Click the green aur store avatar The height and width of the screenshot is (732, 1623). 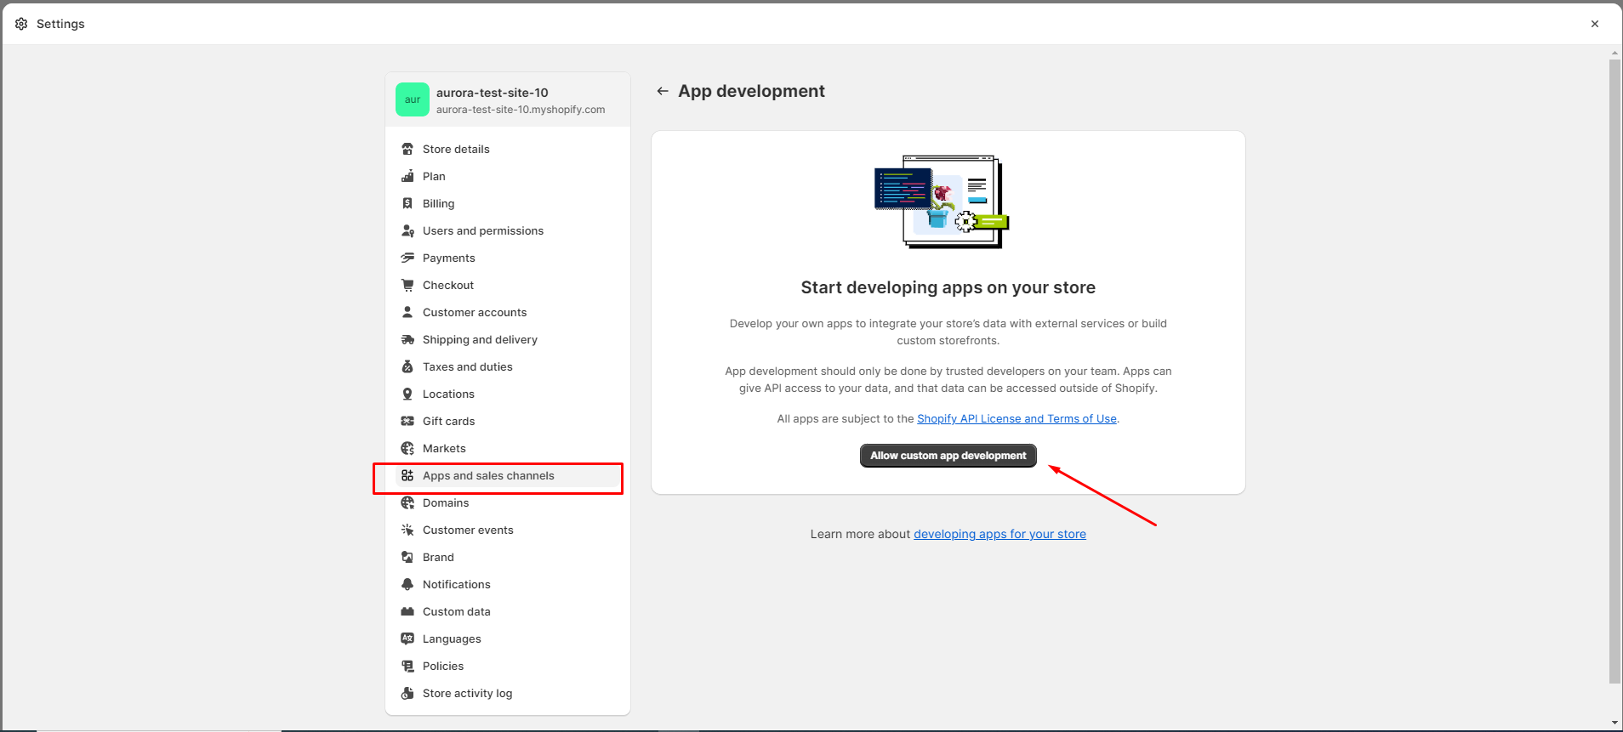[x=413, y=99]
